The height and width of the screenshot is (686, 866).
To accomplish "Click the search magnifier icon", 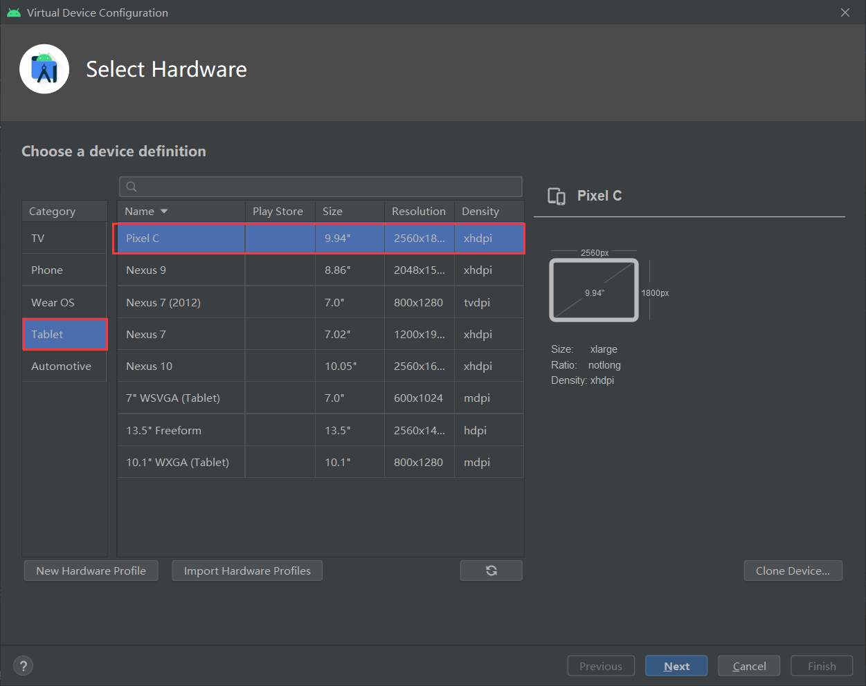I will (132, 187).
